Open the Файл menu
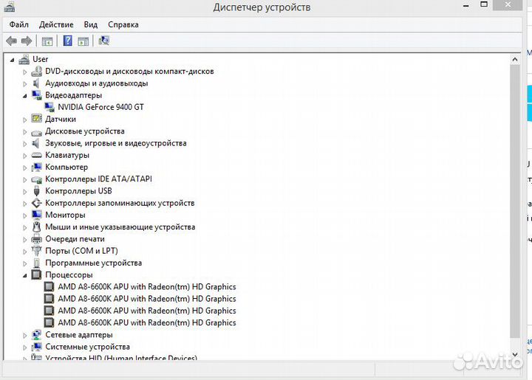Screen dimensions: 532x380 (x=19, y=24)
